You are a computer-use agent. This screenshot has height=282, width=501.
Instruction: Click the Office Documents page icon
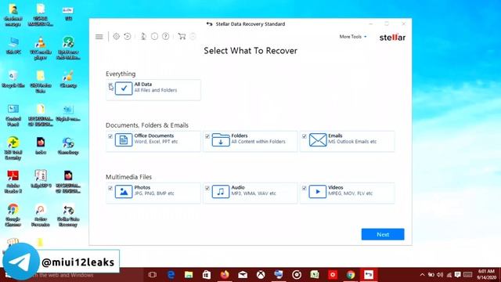coord(124,140)
